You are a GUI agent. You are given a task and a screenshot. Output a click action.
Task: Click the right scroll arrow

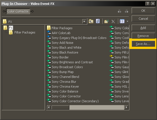[x=126, y=107]
